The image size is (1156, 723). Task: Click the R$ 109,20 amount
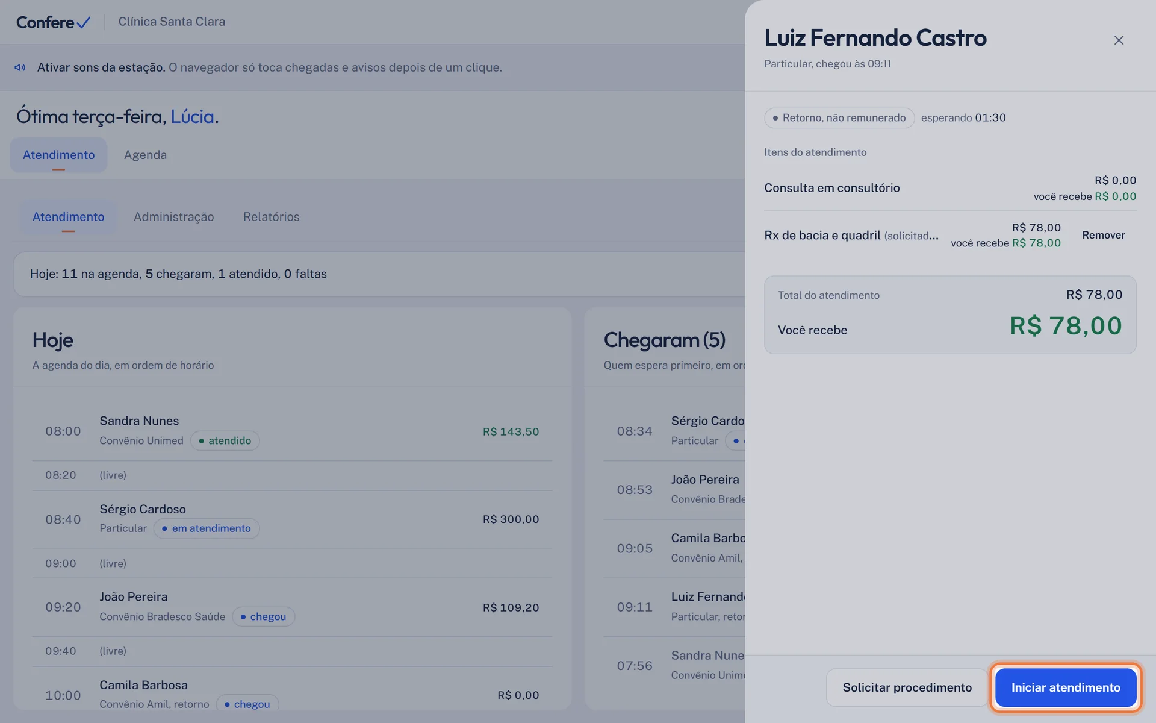click(511, 607)
